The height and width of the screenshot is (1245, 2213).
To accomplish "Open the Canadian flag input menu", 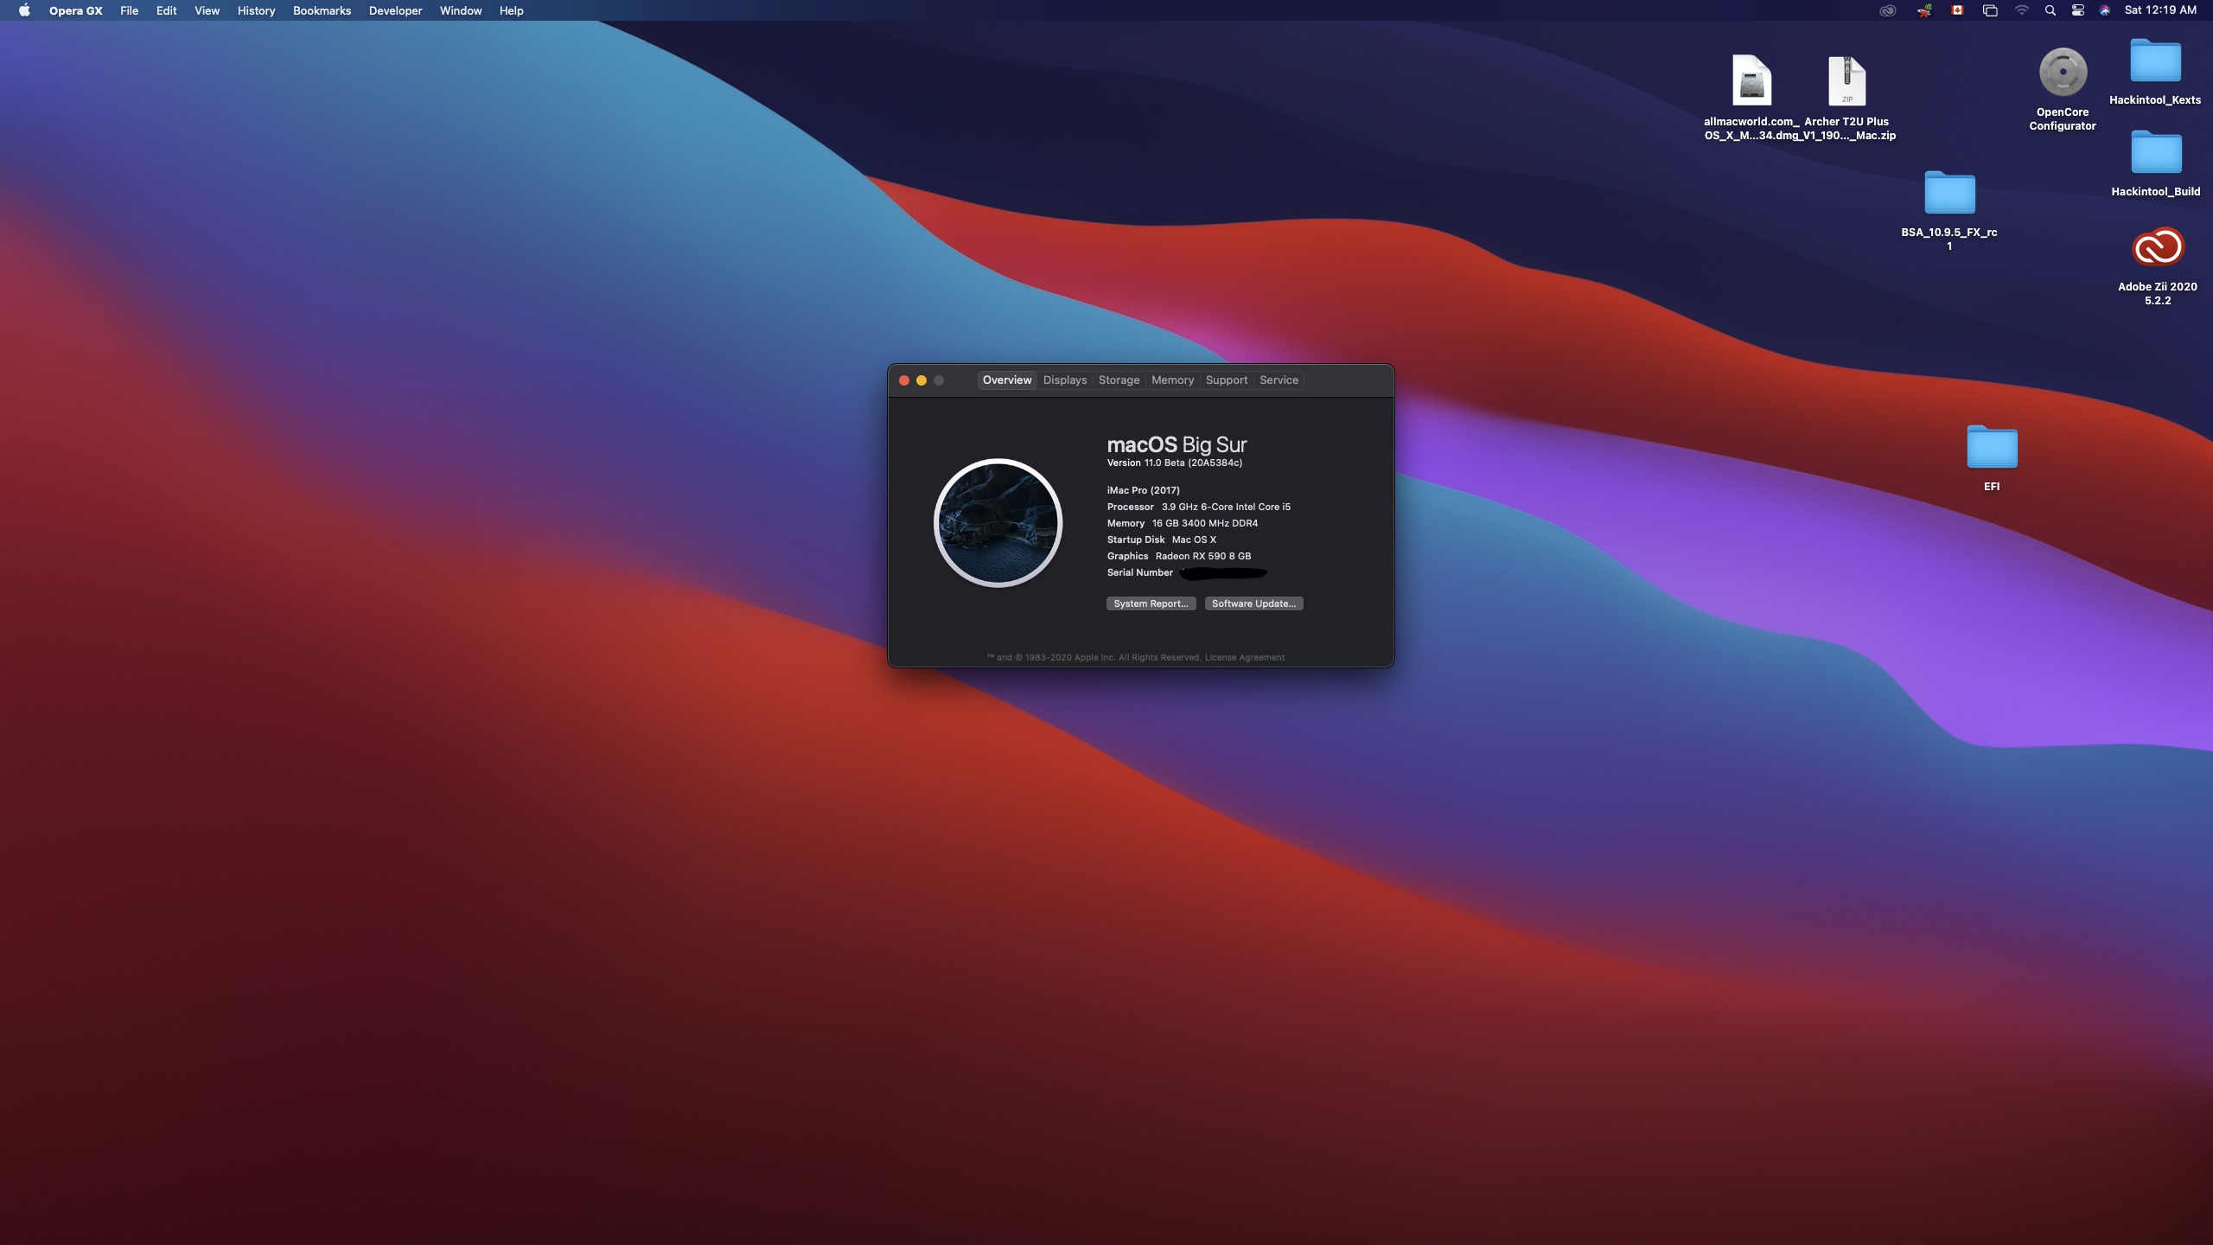I will (1957, 10).
